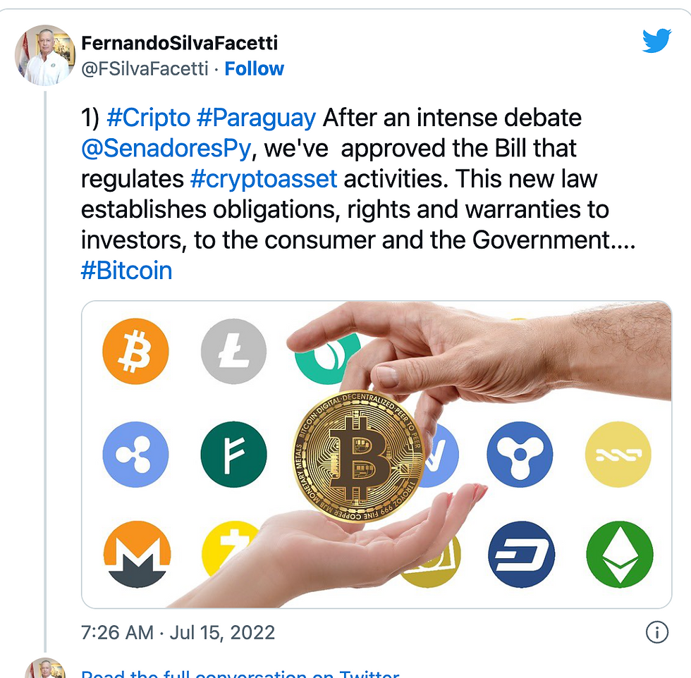Click the @FSilvaFacetti handle

pos(145,69)
